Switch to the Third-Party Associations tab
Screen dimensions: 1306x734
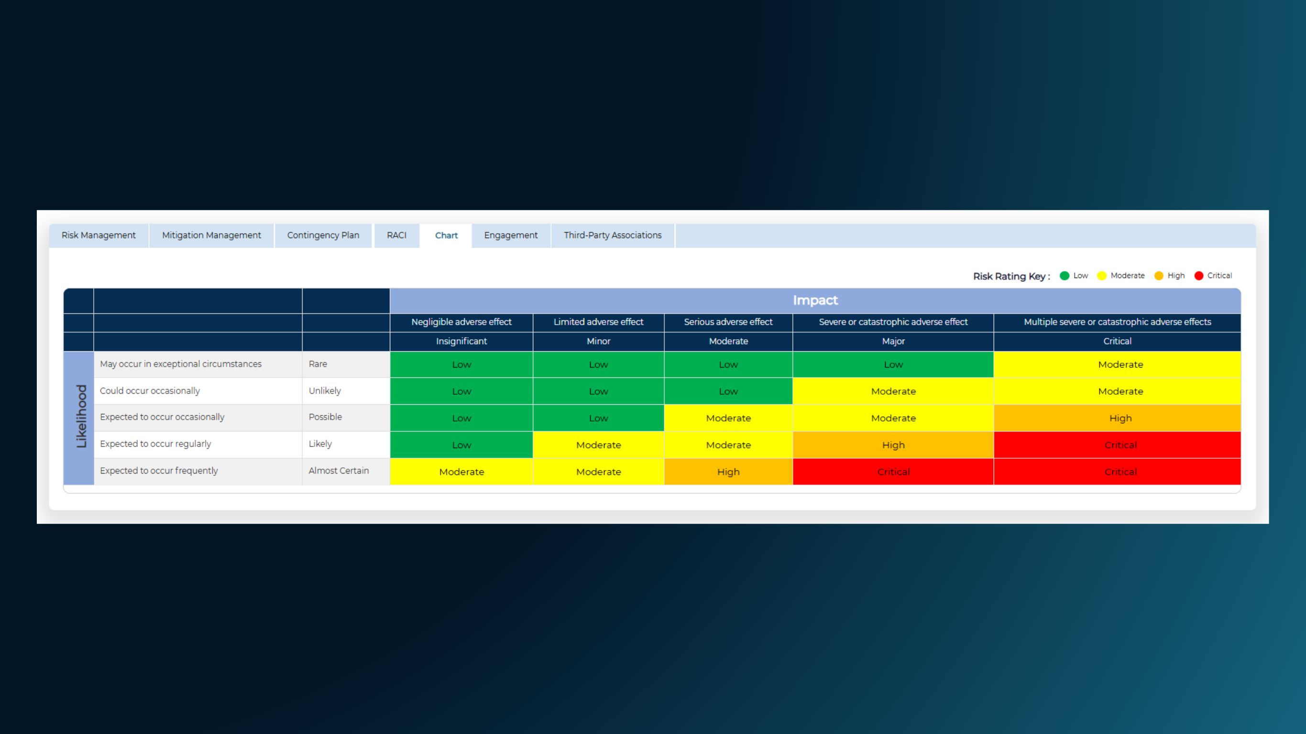pos(612,235)
